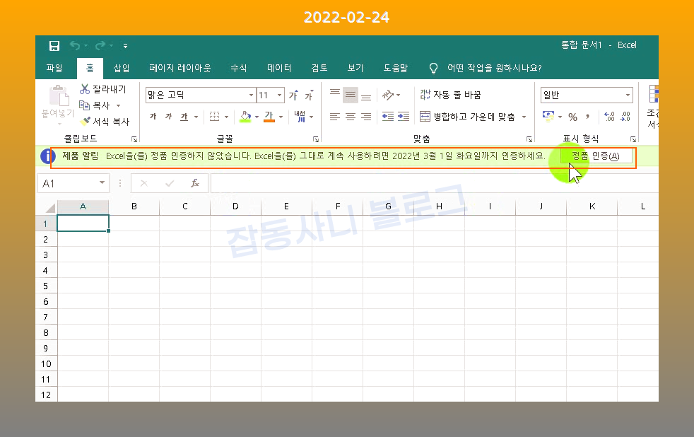Click the 붙여넣기 paste icon
Viewport: 694px width, 437px height.
(x=59, y=95)
